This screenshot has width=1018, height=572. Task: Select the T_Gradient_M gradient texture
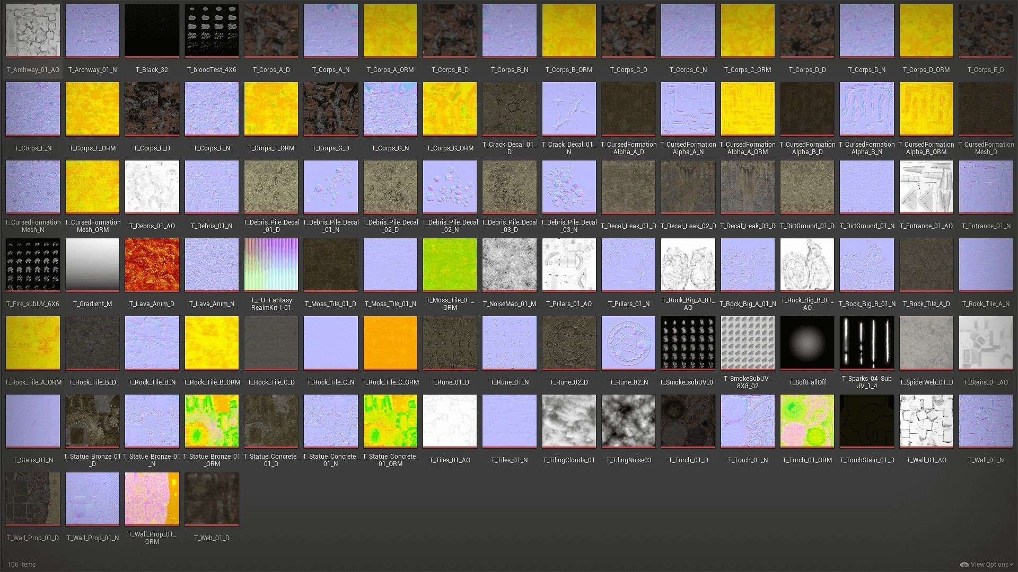pyautogui.click(x=92, y=265)
